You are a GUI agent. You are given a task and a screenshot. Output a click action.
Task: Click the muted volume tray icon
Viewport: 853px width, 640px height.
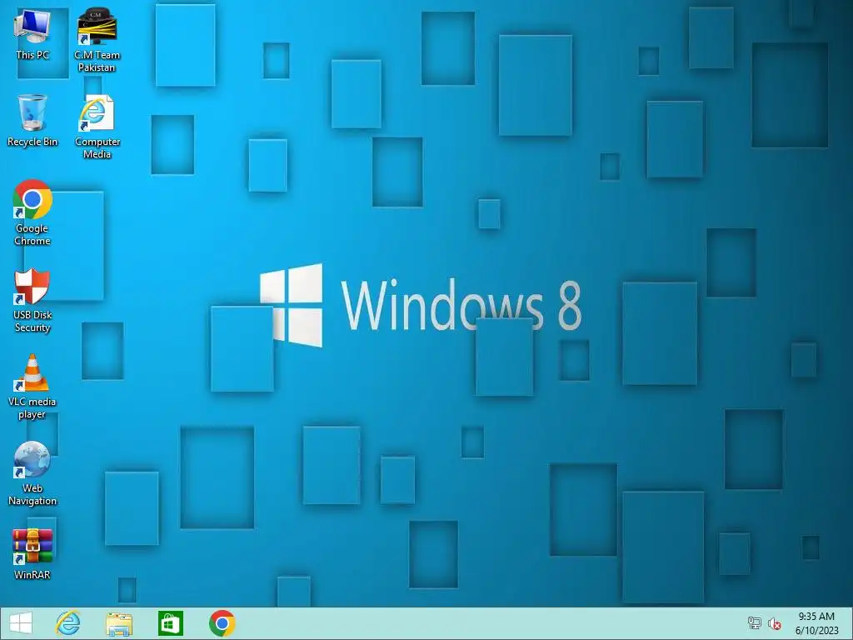[774, 623]
